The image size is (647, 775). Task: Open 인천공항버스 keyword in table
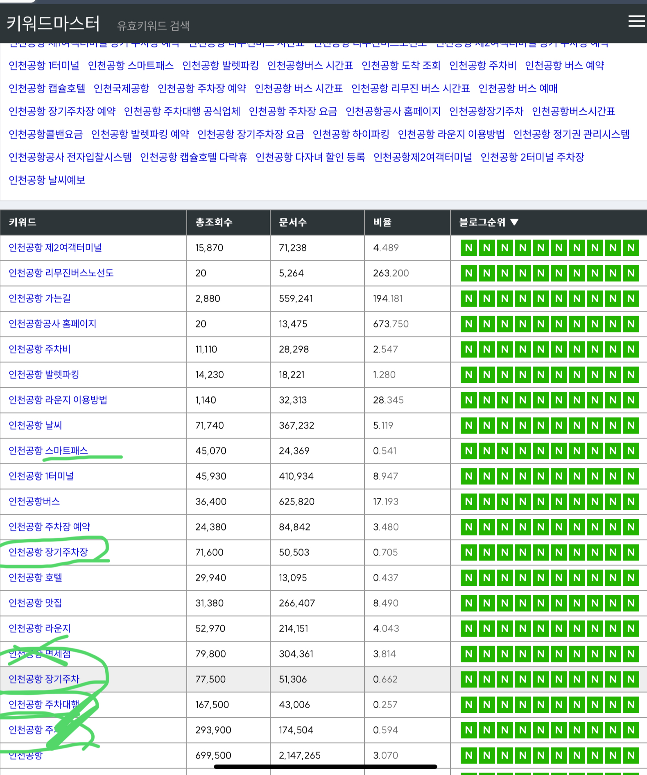[x=34, y=502]
